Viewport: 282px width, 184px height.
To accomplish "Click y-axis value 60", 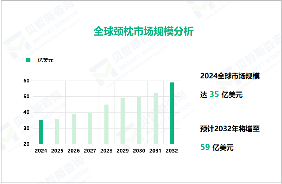I will point(26,81).
